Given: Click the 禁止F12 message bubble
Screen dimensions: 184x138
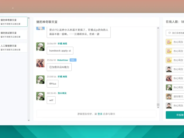Looking at the screenshot, I should pos(78,32).
